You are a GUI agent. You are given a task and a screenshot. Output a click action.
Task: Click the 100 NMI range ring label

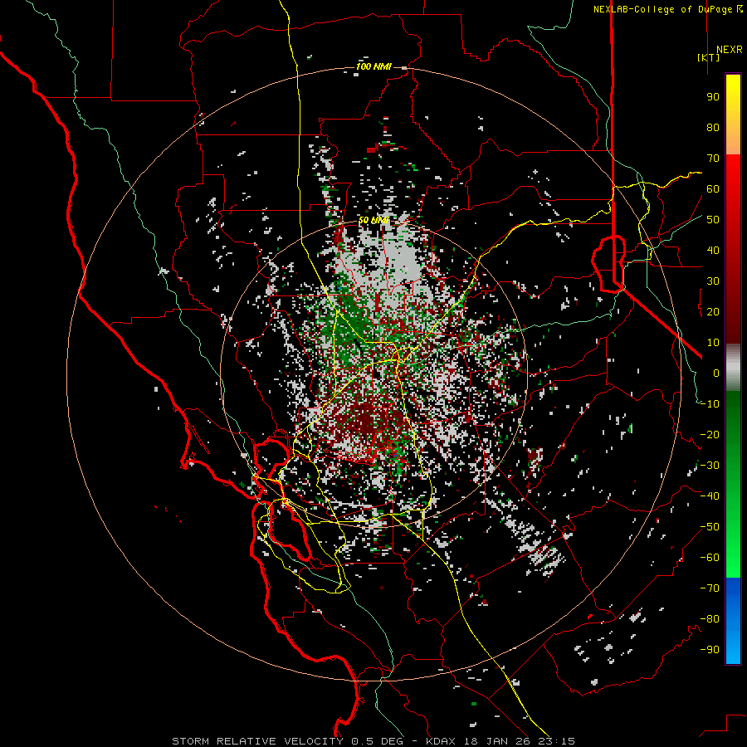click(373, 66)
